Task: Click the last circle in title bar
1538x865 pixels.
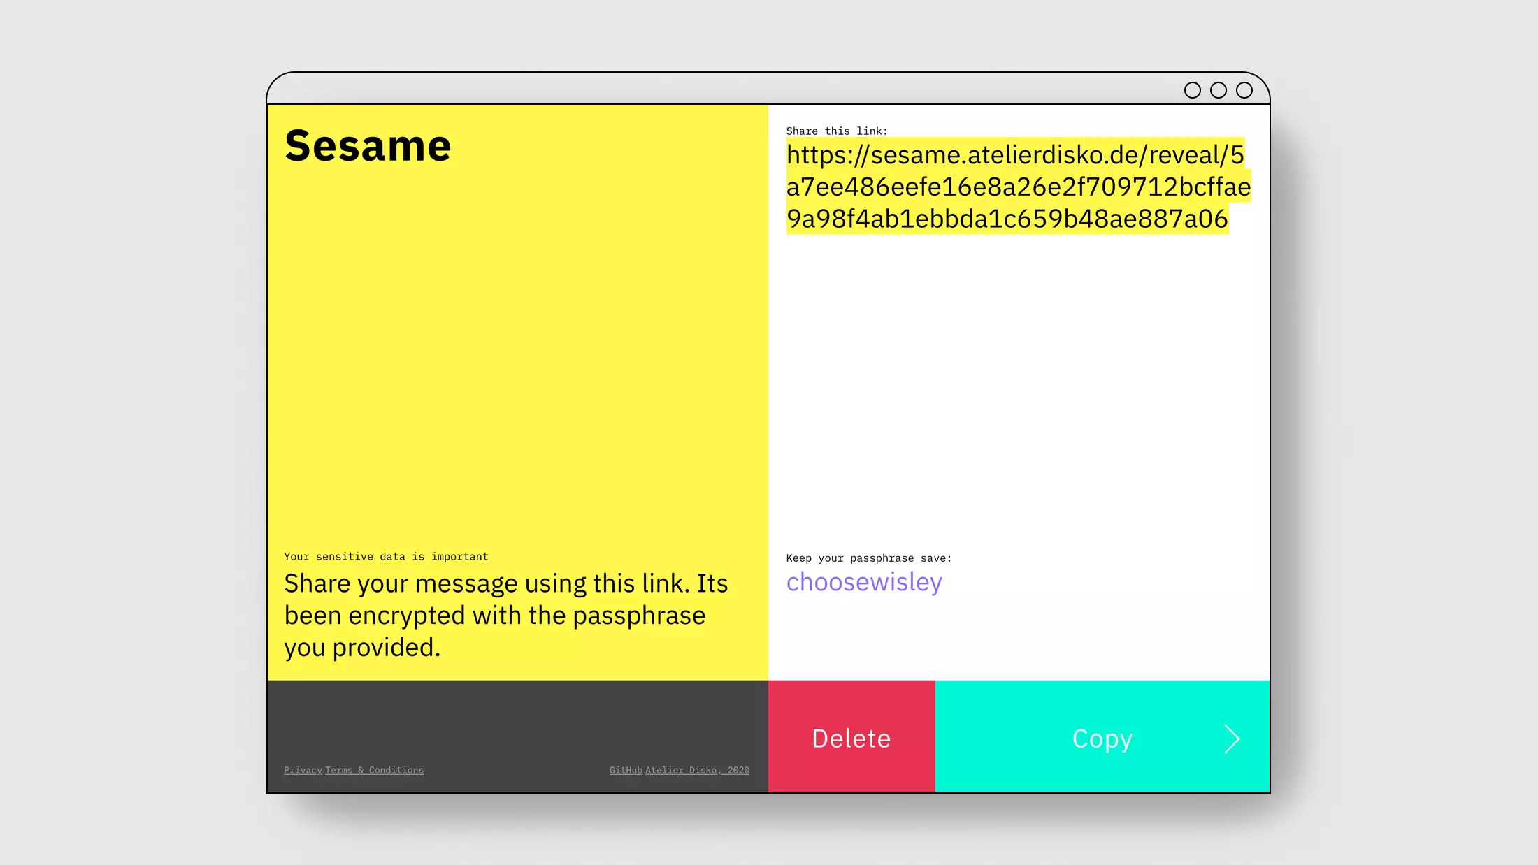Action: [1244, 90]
